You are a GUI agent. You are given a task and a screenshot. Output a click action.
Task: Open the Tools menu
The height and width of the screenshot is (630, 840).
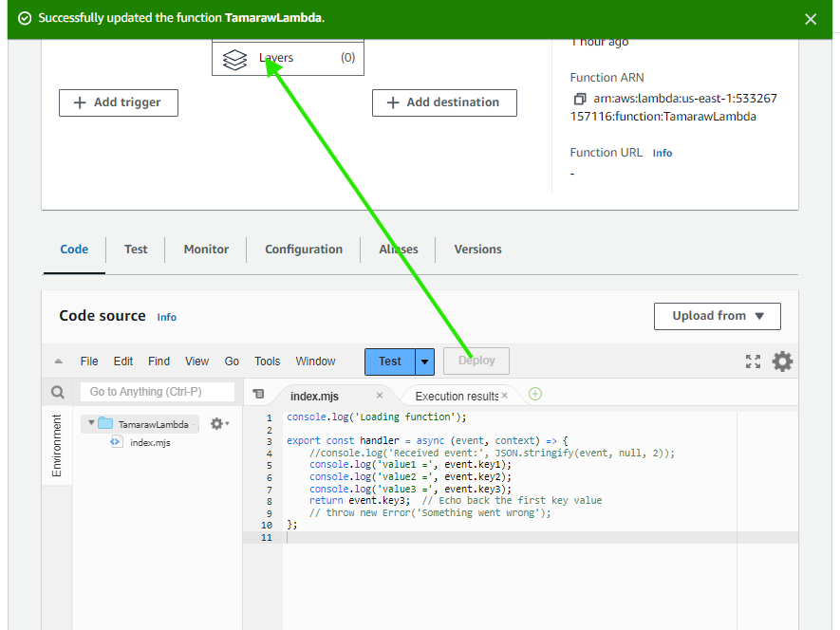coord(267,361)
